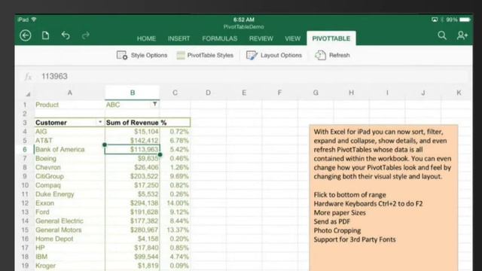482x271 pixels.
Task: Open the Customer field dropdown arrow
Action: [x=100, y=122]
